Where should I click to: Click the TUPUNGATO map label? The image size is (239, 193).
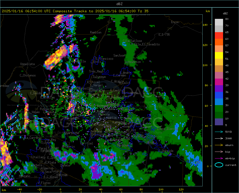[x=48, y=151]
